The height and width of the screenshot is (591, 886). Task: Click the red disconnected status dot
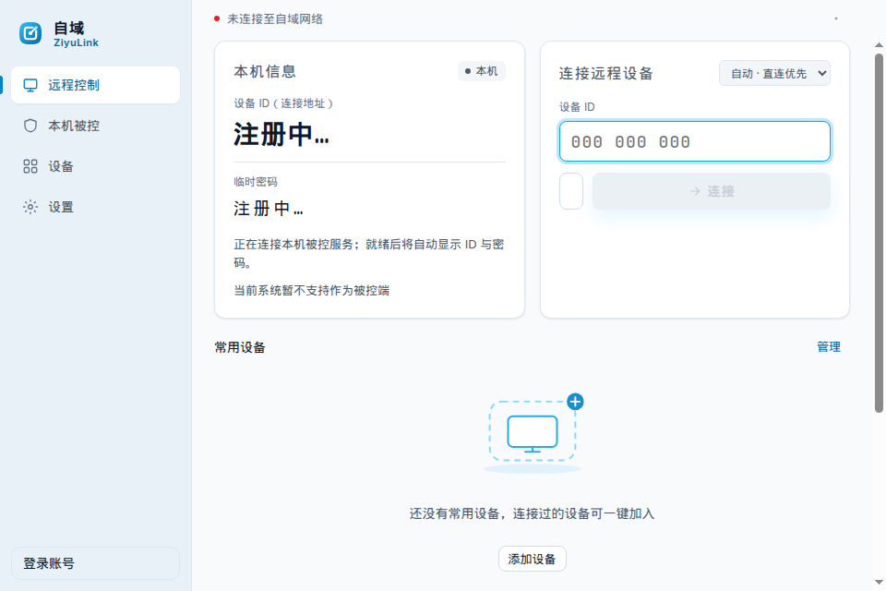click(x=217, y=18)
